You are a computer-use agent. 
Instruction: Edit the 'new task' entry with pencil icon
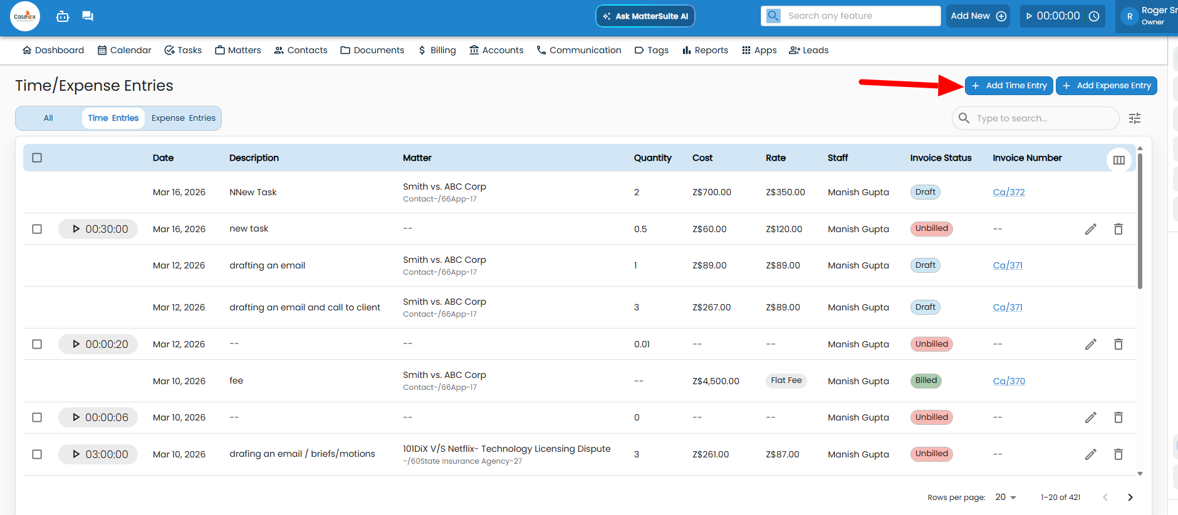click(x=1090, y=229)
